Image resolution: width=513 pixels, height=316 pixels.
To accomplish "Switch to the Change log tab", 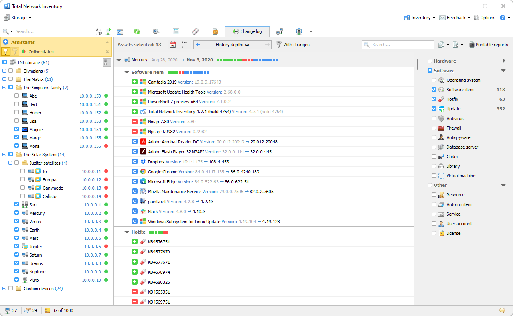I will coord(247,31).
